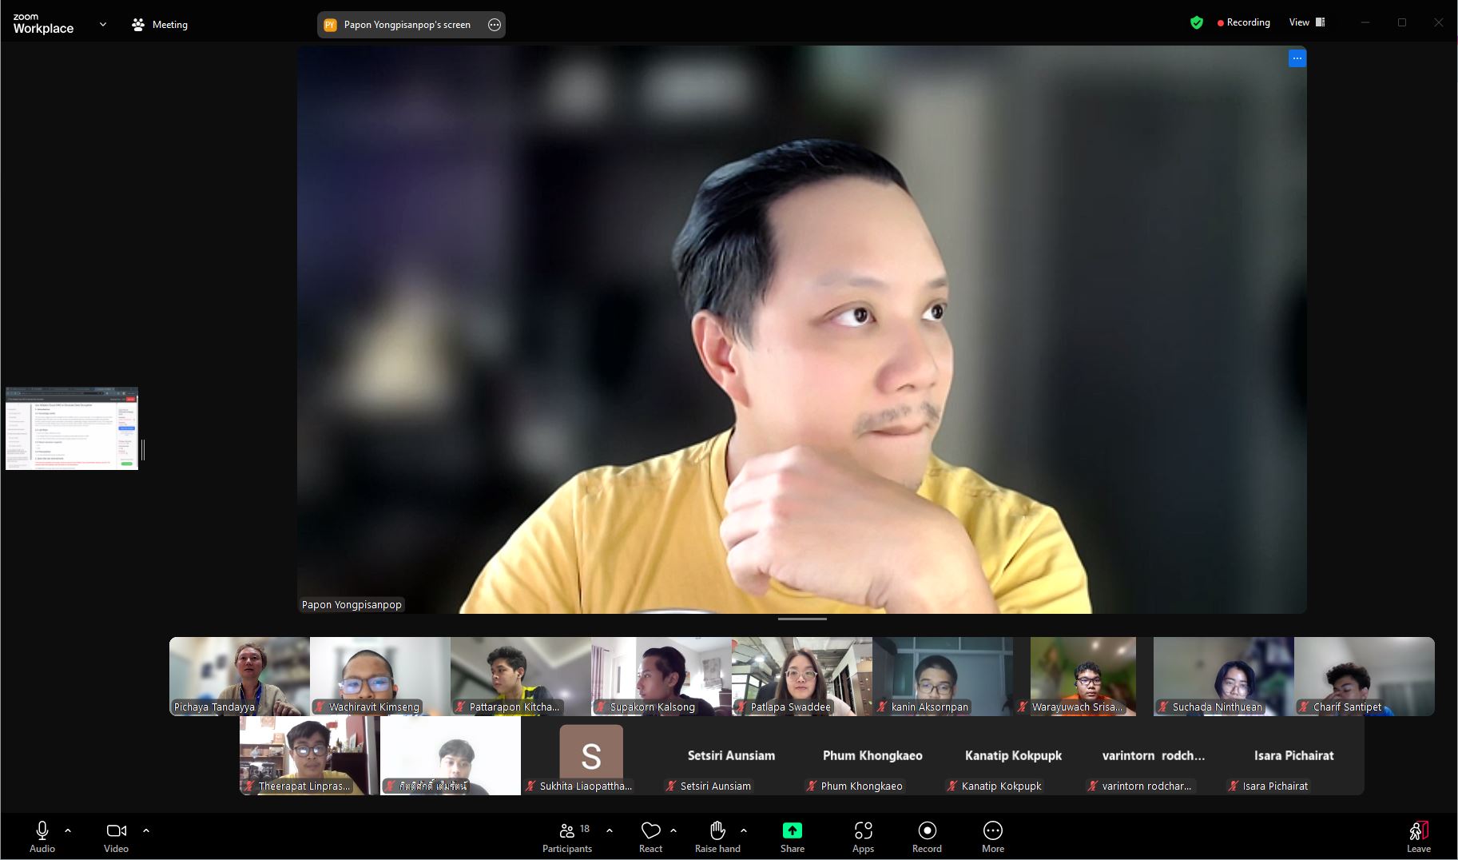The width and height of the screenshot is (1458, 860).
Task: Open the Participants panel
Action: pyautogui.click(x=566, y=836)
